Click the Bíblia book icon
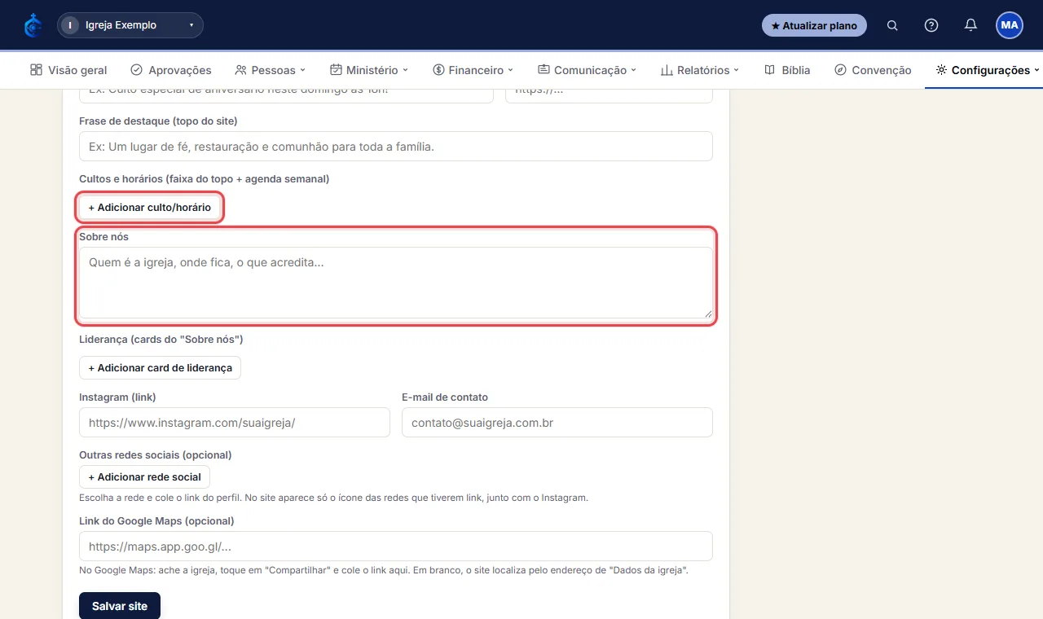1043x619 pixels. (770, 70)
